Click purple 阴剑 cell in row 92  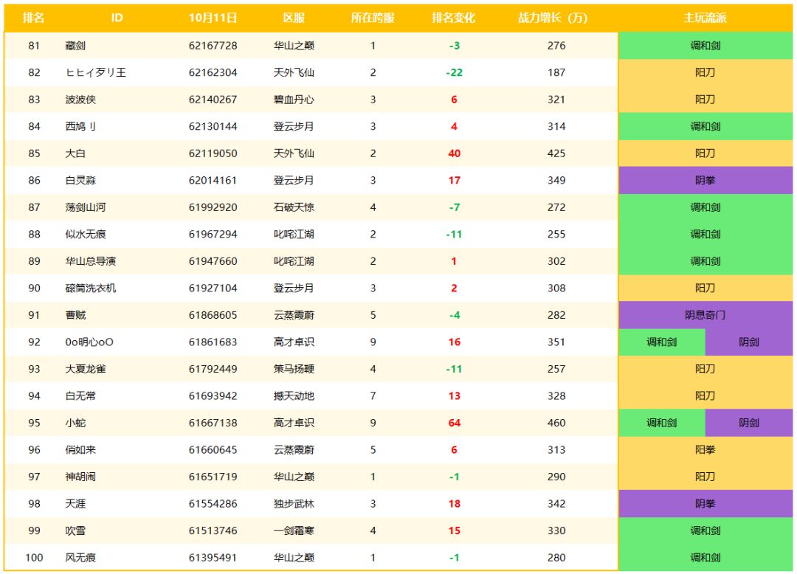[x=749, y=342]
